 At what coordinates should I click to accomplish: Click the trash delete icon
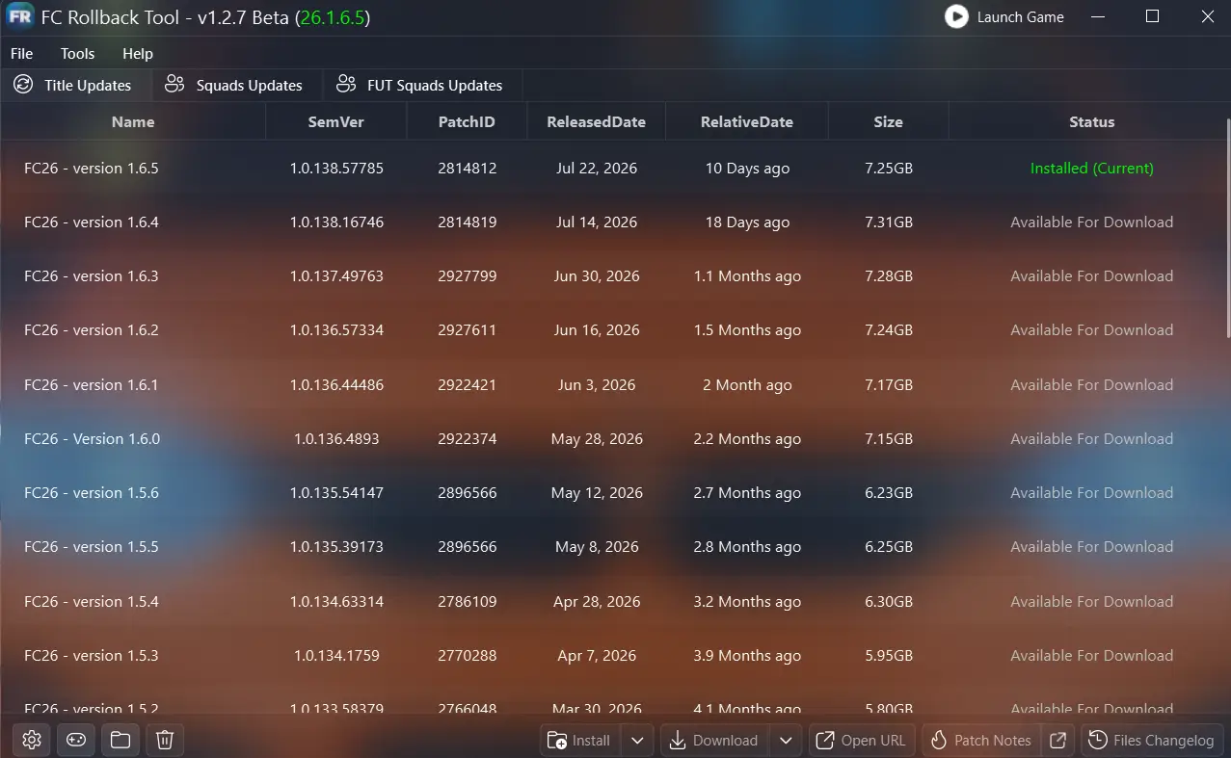coord(165,740)
